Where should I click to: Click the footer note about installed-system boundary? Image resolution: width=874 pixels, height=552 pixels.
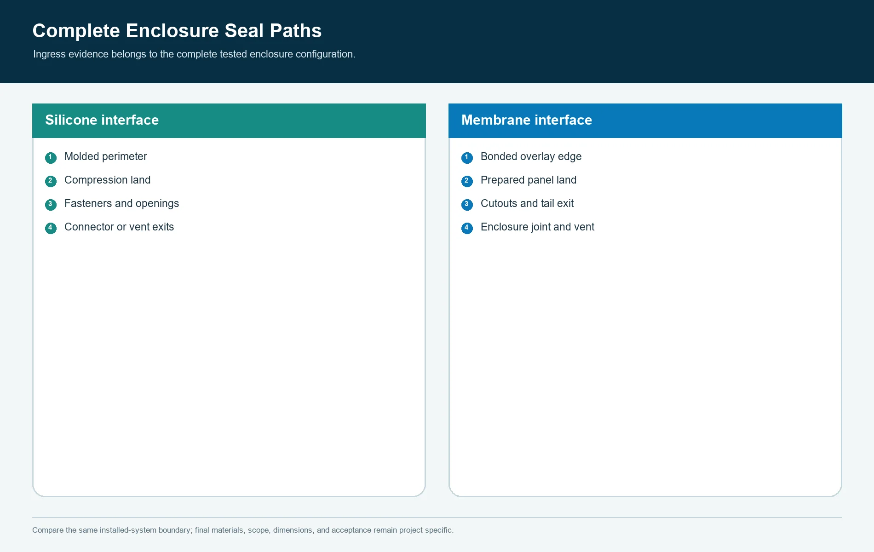point(243,530)
